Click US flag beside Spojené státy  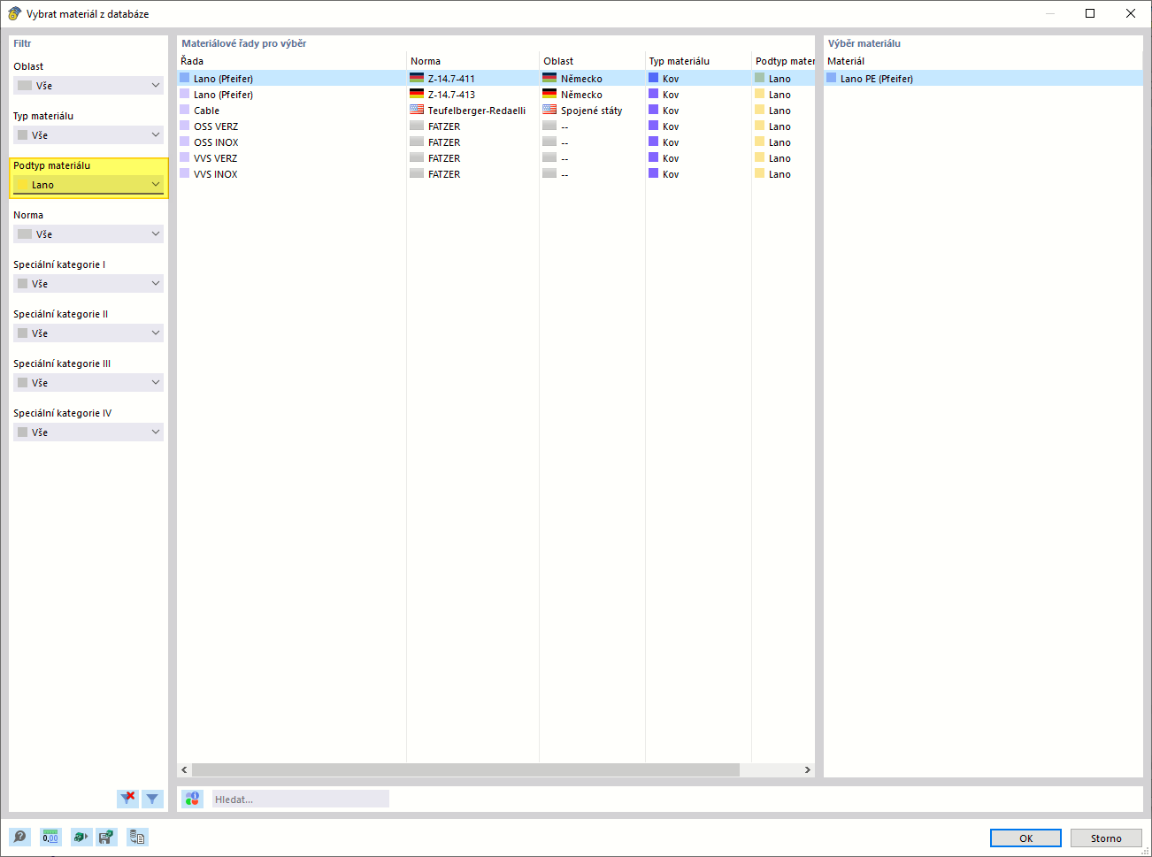(x=549, y=110)
